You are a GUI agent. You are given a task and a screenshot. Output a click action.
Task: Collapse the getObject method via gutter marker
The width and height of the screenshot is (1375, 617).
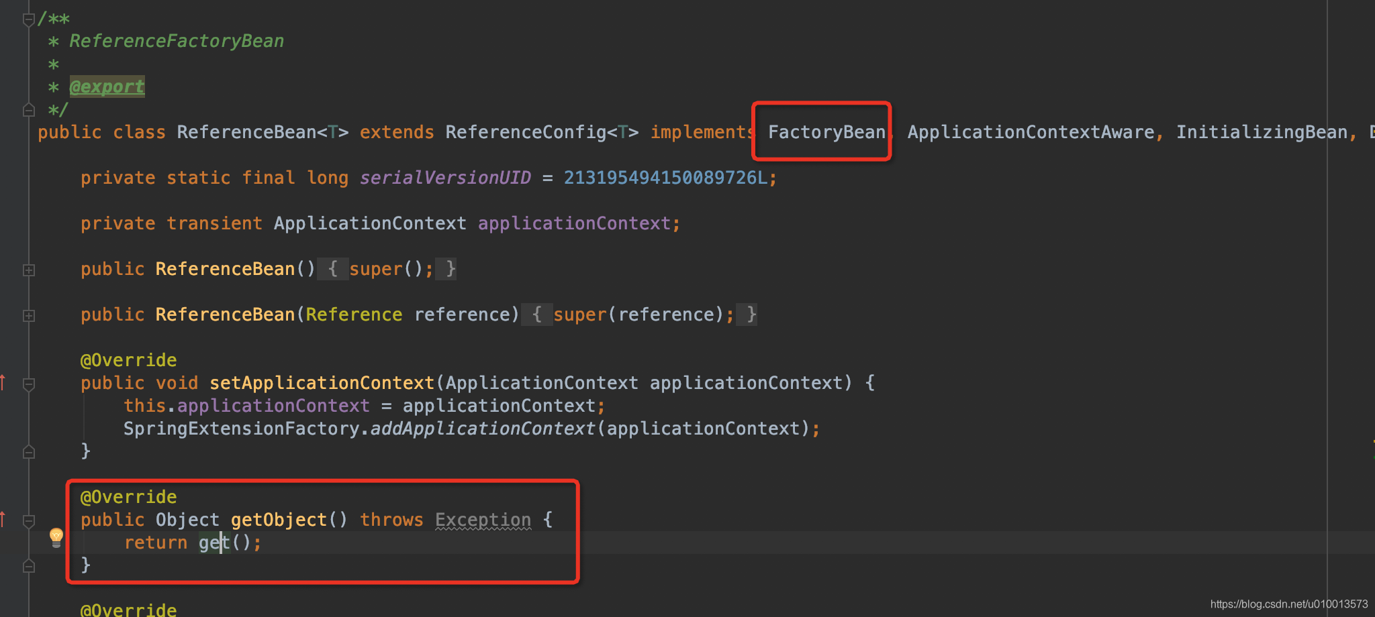pos(29,521)
